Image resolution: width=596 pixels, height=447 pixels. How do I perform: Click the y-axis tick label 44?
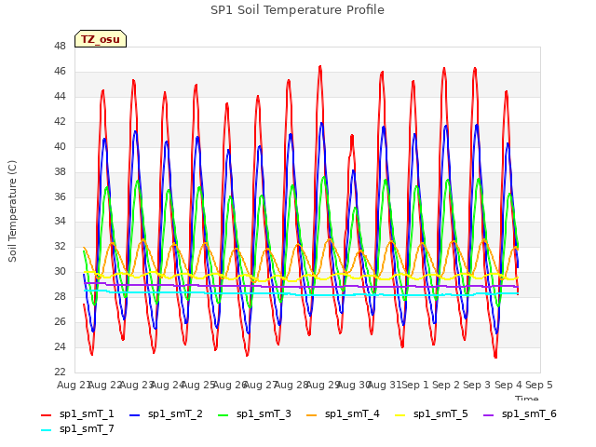[60, 96]
